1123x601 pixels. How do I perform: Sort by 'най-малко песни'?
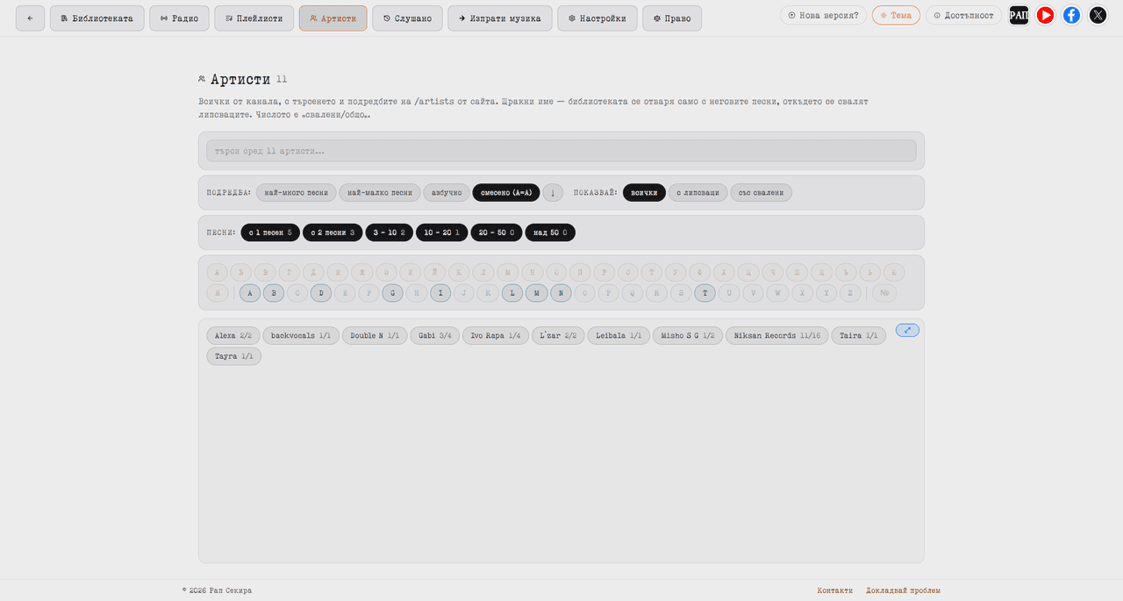[380, 192]
